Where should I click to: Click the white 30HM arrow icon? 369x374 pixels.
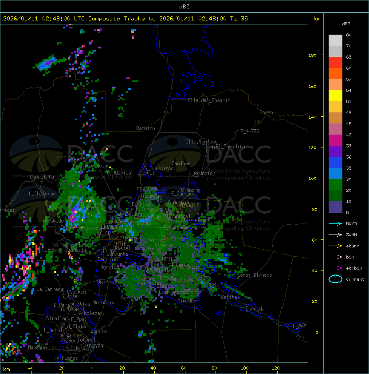[335, 235]
